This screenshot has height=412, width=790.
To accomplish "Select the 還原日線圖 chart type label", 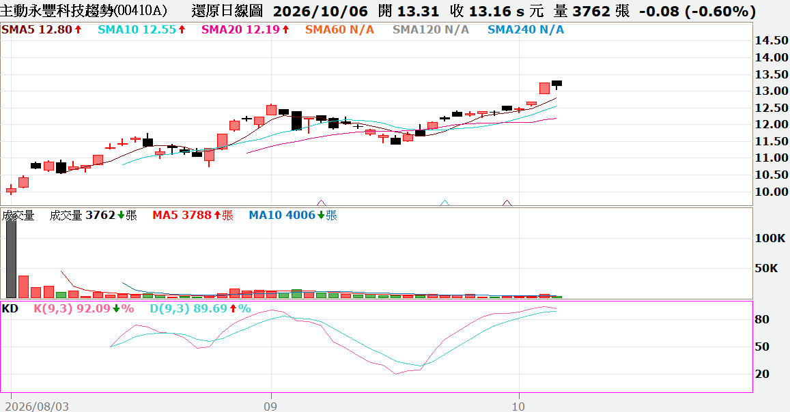I will (x=227, y=10).
